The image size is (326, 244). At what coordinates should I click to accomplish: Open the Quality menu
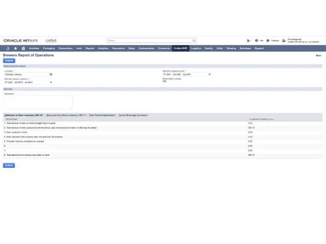click(209, 48)
